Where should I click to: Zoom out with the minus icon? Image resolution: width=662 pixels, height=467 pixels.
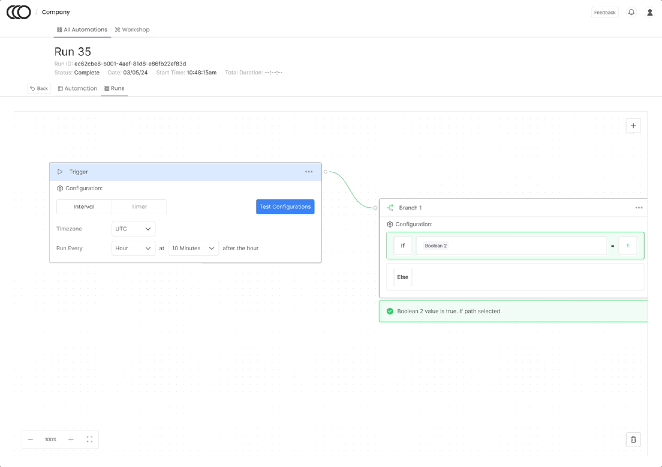pyautogui.click(x=31, y=439)
